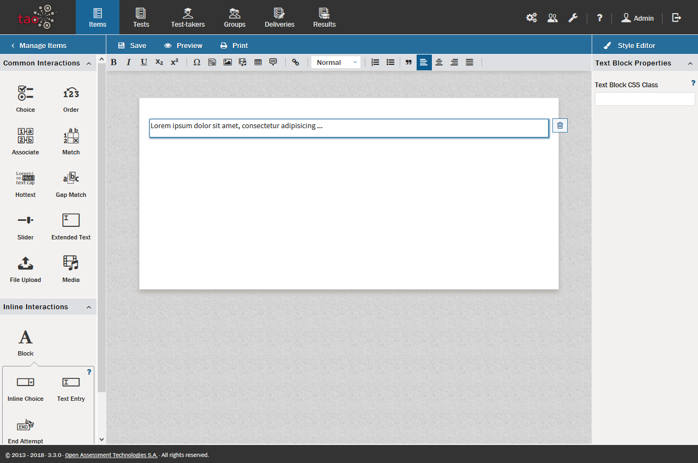Viewport: 698px width, 463px height.
Task: Enable center text alignment
Action: (439, 63)
